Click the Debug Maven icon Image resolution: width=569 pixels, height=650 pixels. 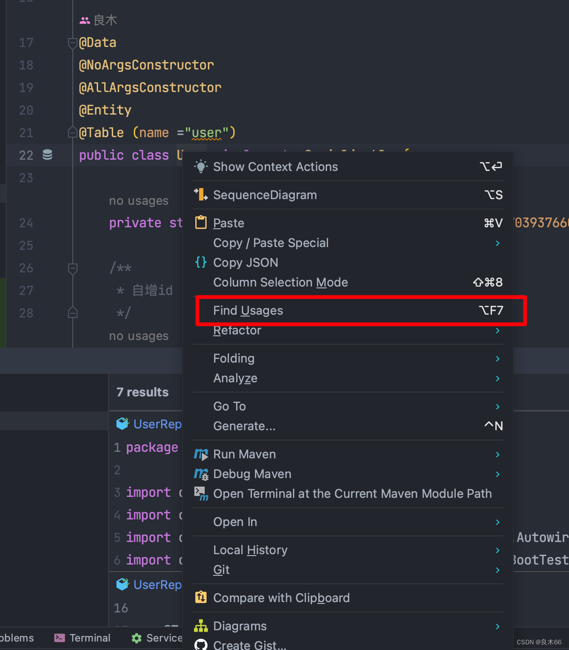coord(201,474)
